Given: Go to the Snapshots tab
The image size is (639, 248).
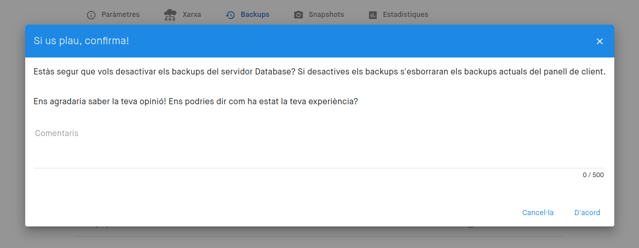Looking at the screenshot, I should click(x=318, y=14).
